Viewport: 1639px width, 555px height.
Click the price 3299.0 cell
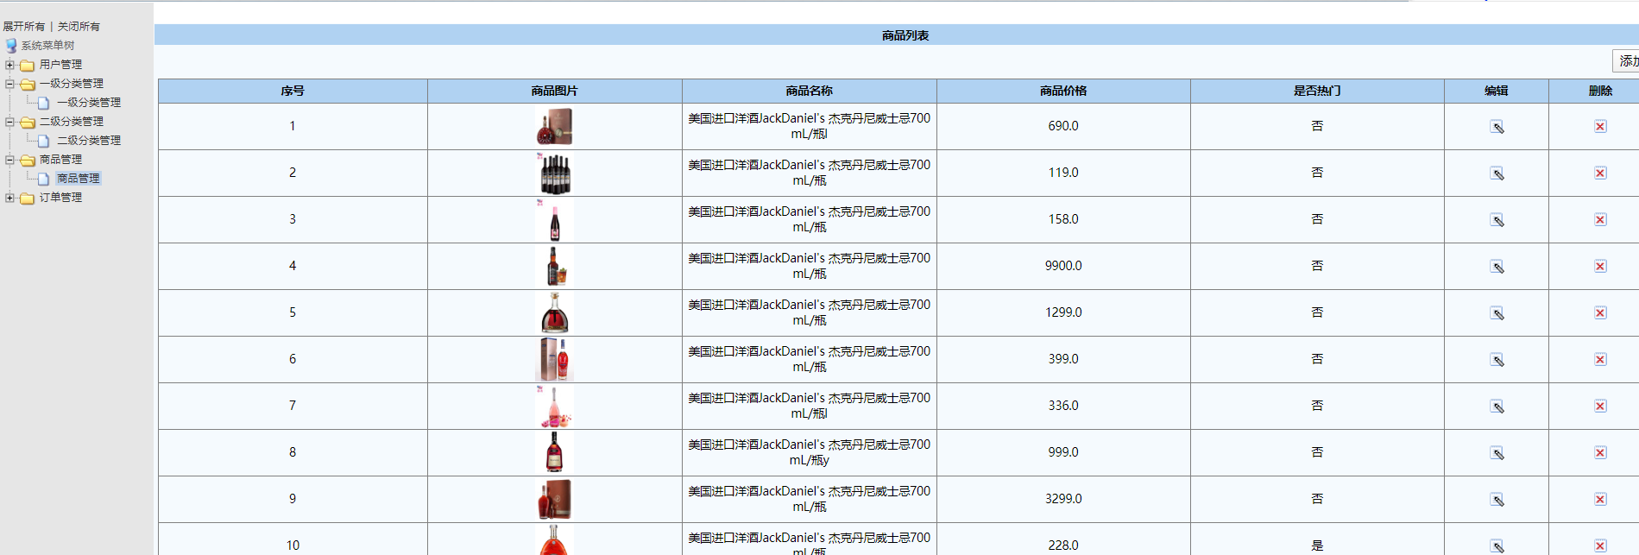(x=1063, y=499)
